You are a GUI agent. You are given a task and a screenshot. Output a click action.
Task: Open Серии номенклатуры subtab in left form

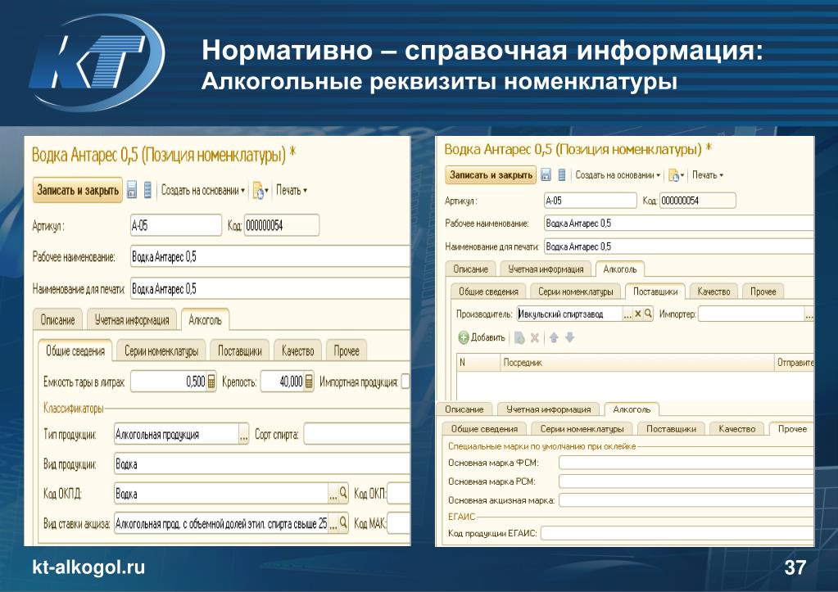tap(161, 351)
